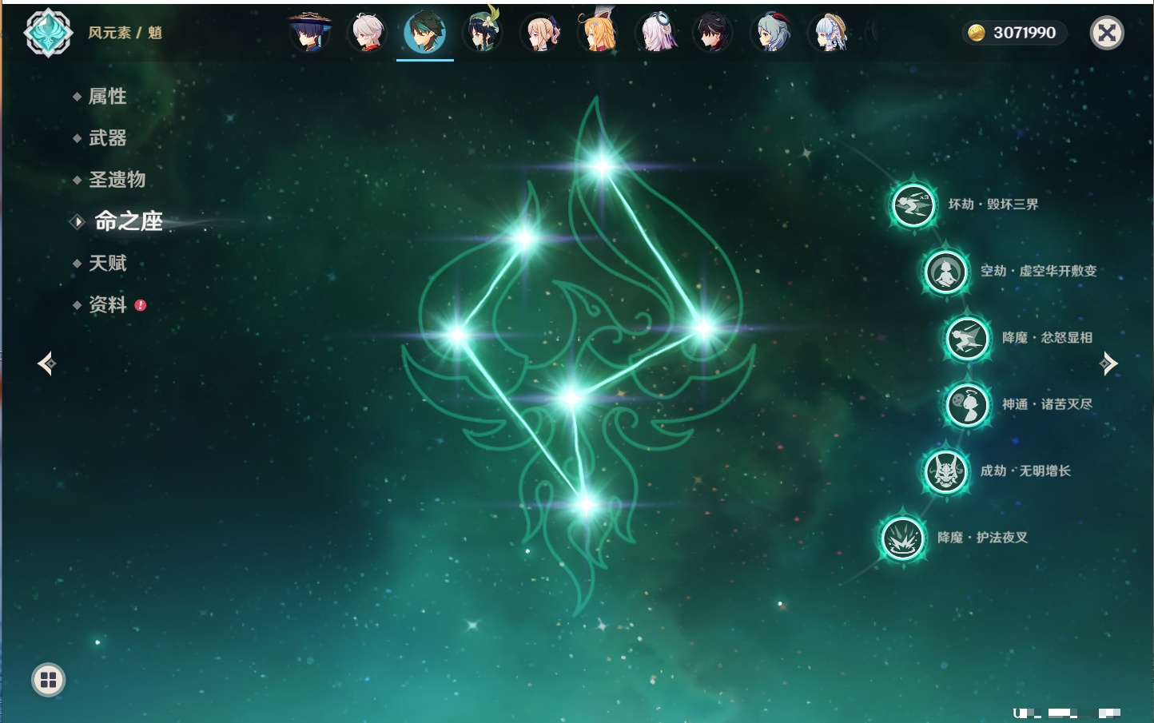Choose the orange-haired Yoimiya portrait
The width and height of the screenshot is (1154, 723).
point(599,33)
